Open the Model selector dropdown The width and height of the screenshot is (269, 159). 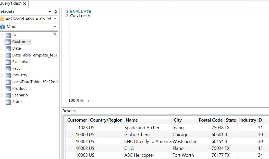pyautogui.click(x=55, y=27)
